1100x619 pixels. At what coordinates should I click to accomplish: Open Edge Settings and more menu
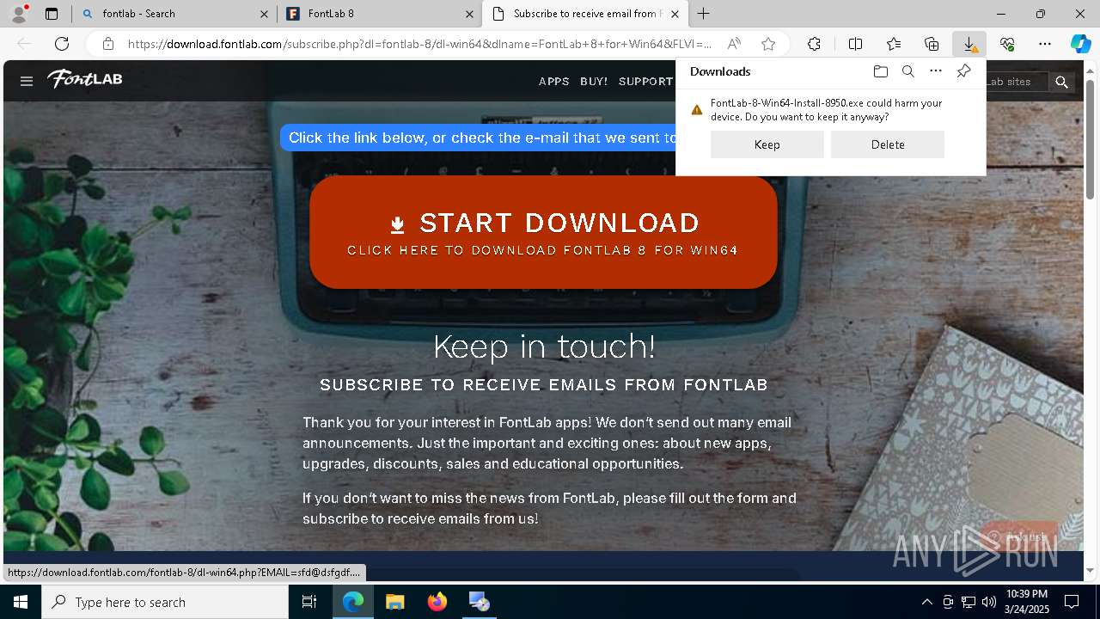pos(1045,44)
